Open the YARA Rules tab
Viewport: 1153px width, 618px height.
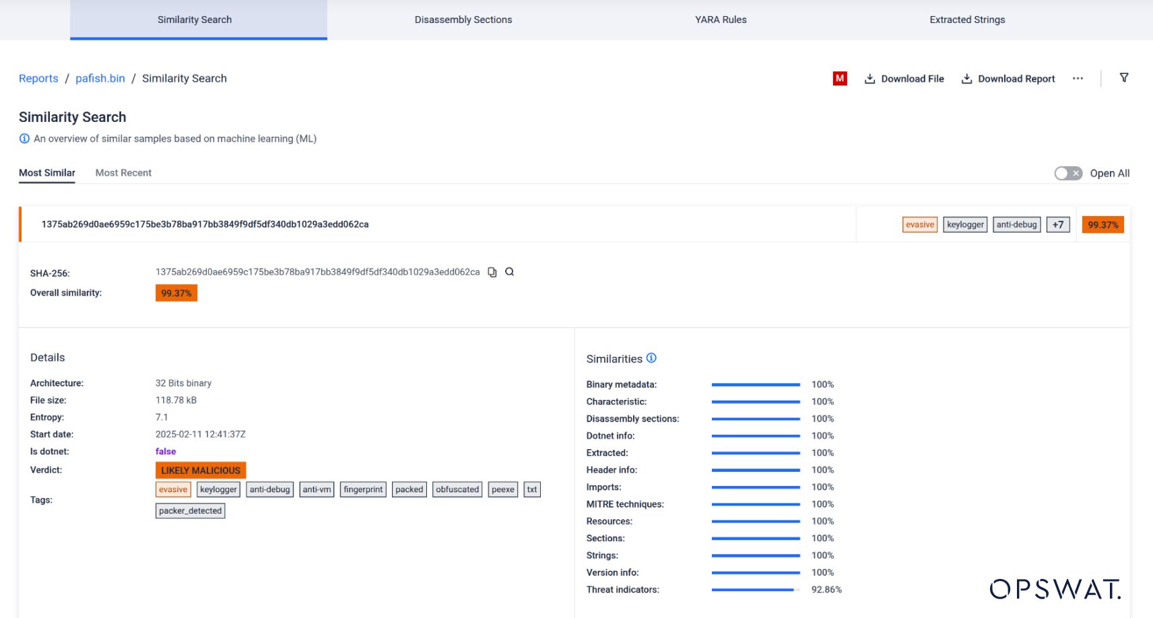tap(721, 20)
